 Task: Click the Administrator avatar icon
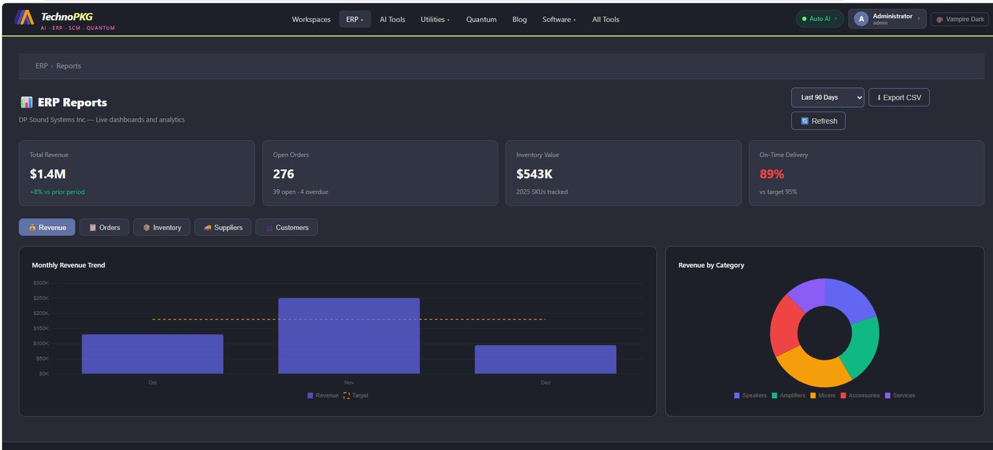(x=861, y=19)
